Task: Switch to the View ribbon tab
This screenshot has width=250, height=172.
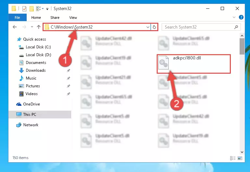Action: 73,18
